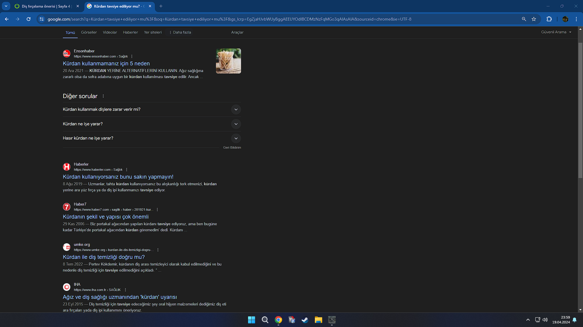Open the Chrome extensions puzzle icon

[549, 19]
